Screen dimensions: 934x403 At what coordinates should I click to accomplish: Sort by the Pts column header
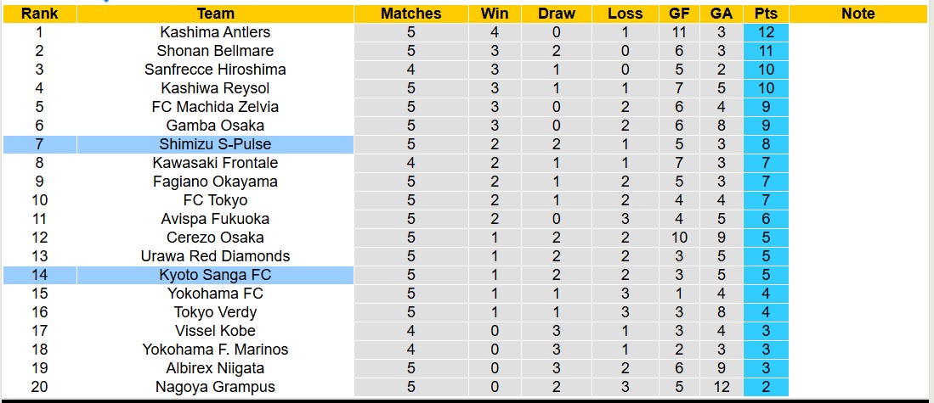(765, 14)
